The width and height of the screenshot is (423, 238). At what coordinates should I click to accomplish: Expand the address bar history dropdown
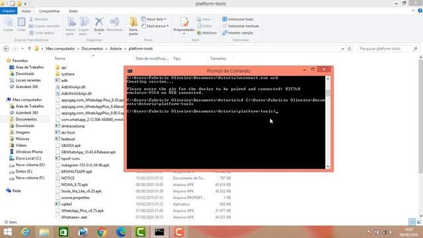click(x=342, y=49)
